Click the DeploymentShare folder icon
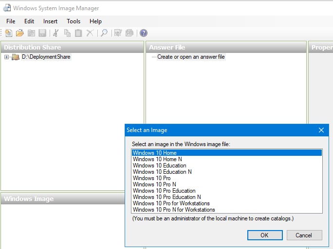 15,57
